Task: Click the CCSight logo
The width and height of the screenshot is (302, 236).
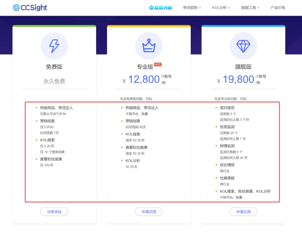Action: pos(30,8)
